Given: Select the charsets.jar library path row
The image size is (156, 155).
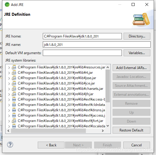Looking at the screenshot, I should point(61,89).
